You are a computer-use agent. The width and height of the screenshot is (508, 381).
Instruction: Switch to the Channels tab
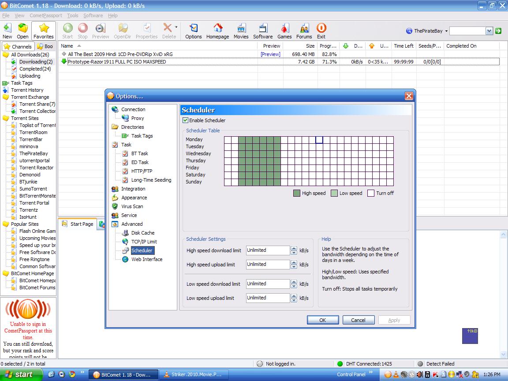tap(18, 46)
